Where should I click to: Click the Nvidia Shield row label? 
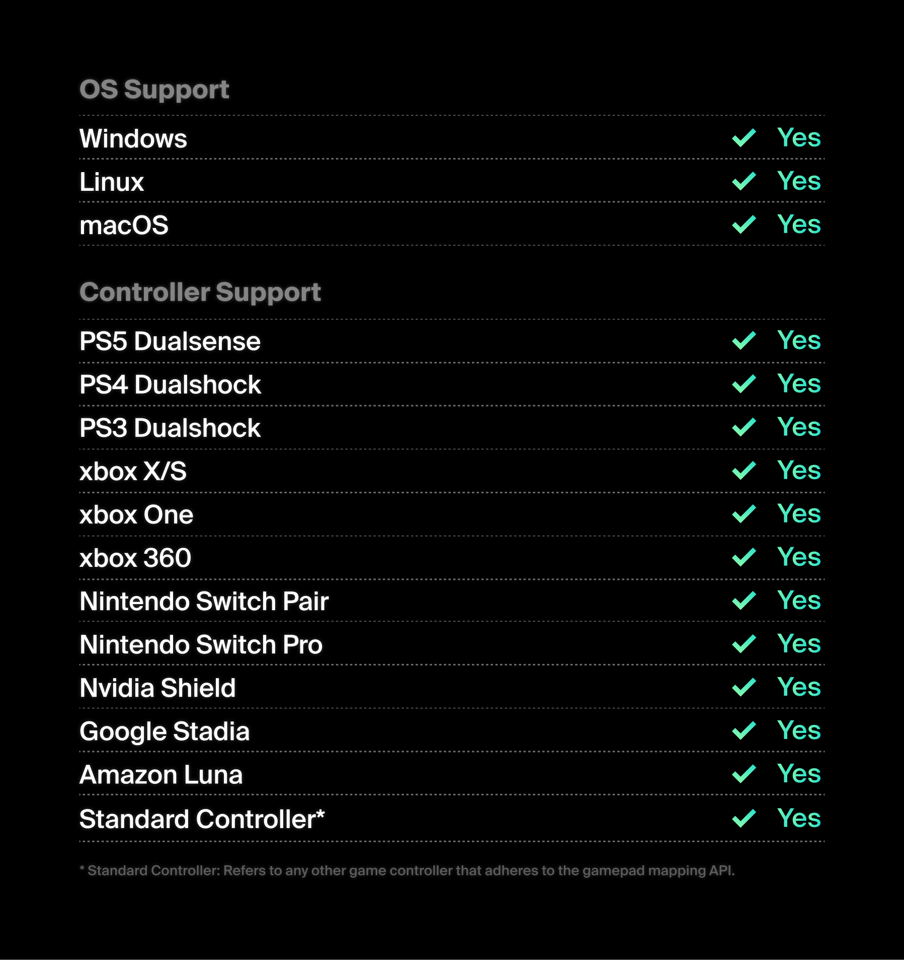tap(157, 688)
